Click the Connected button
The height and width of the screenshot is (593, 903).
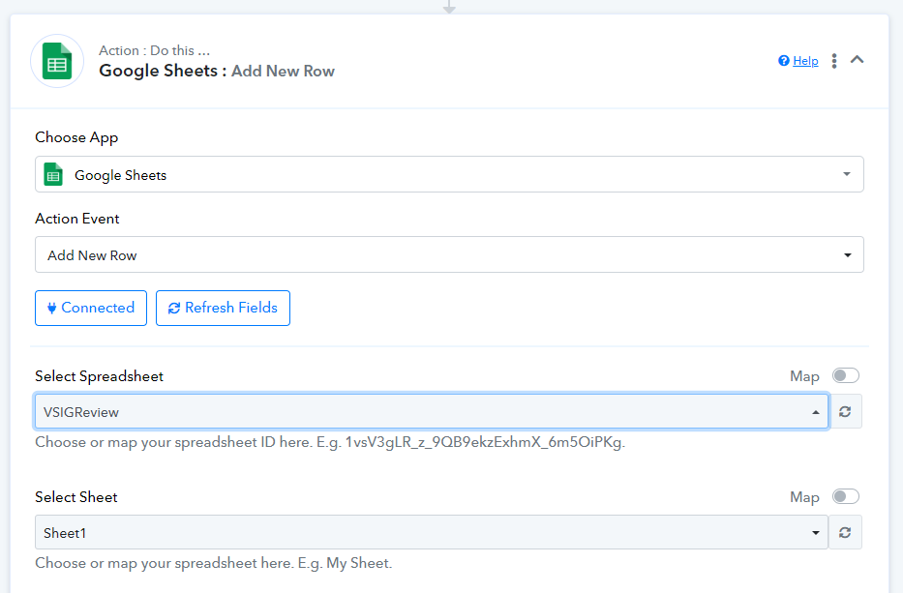pos(91,308)
